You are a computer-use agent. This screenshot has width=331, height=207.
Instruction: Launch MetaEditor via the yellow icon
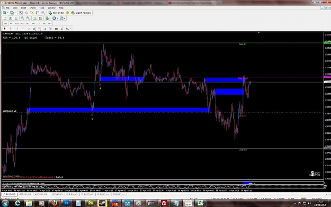tap(67, 13)
